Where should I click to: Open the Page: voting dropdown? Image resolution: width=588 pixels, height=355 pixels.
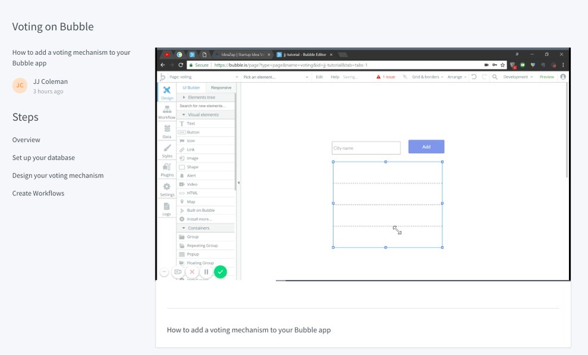(x=204, y=77)
